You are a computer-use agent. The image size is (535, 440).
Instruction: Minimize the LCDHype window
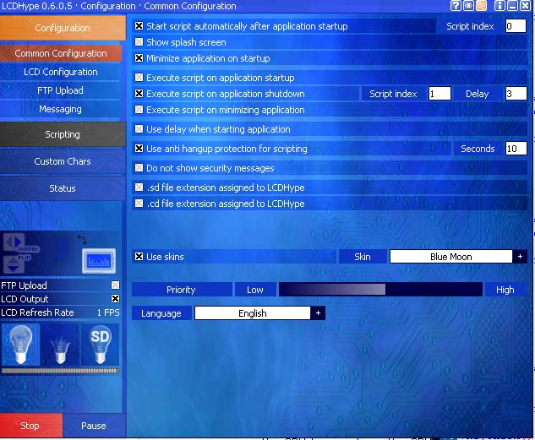(513, 6)
